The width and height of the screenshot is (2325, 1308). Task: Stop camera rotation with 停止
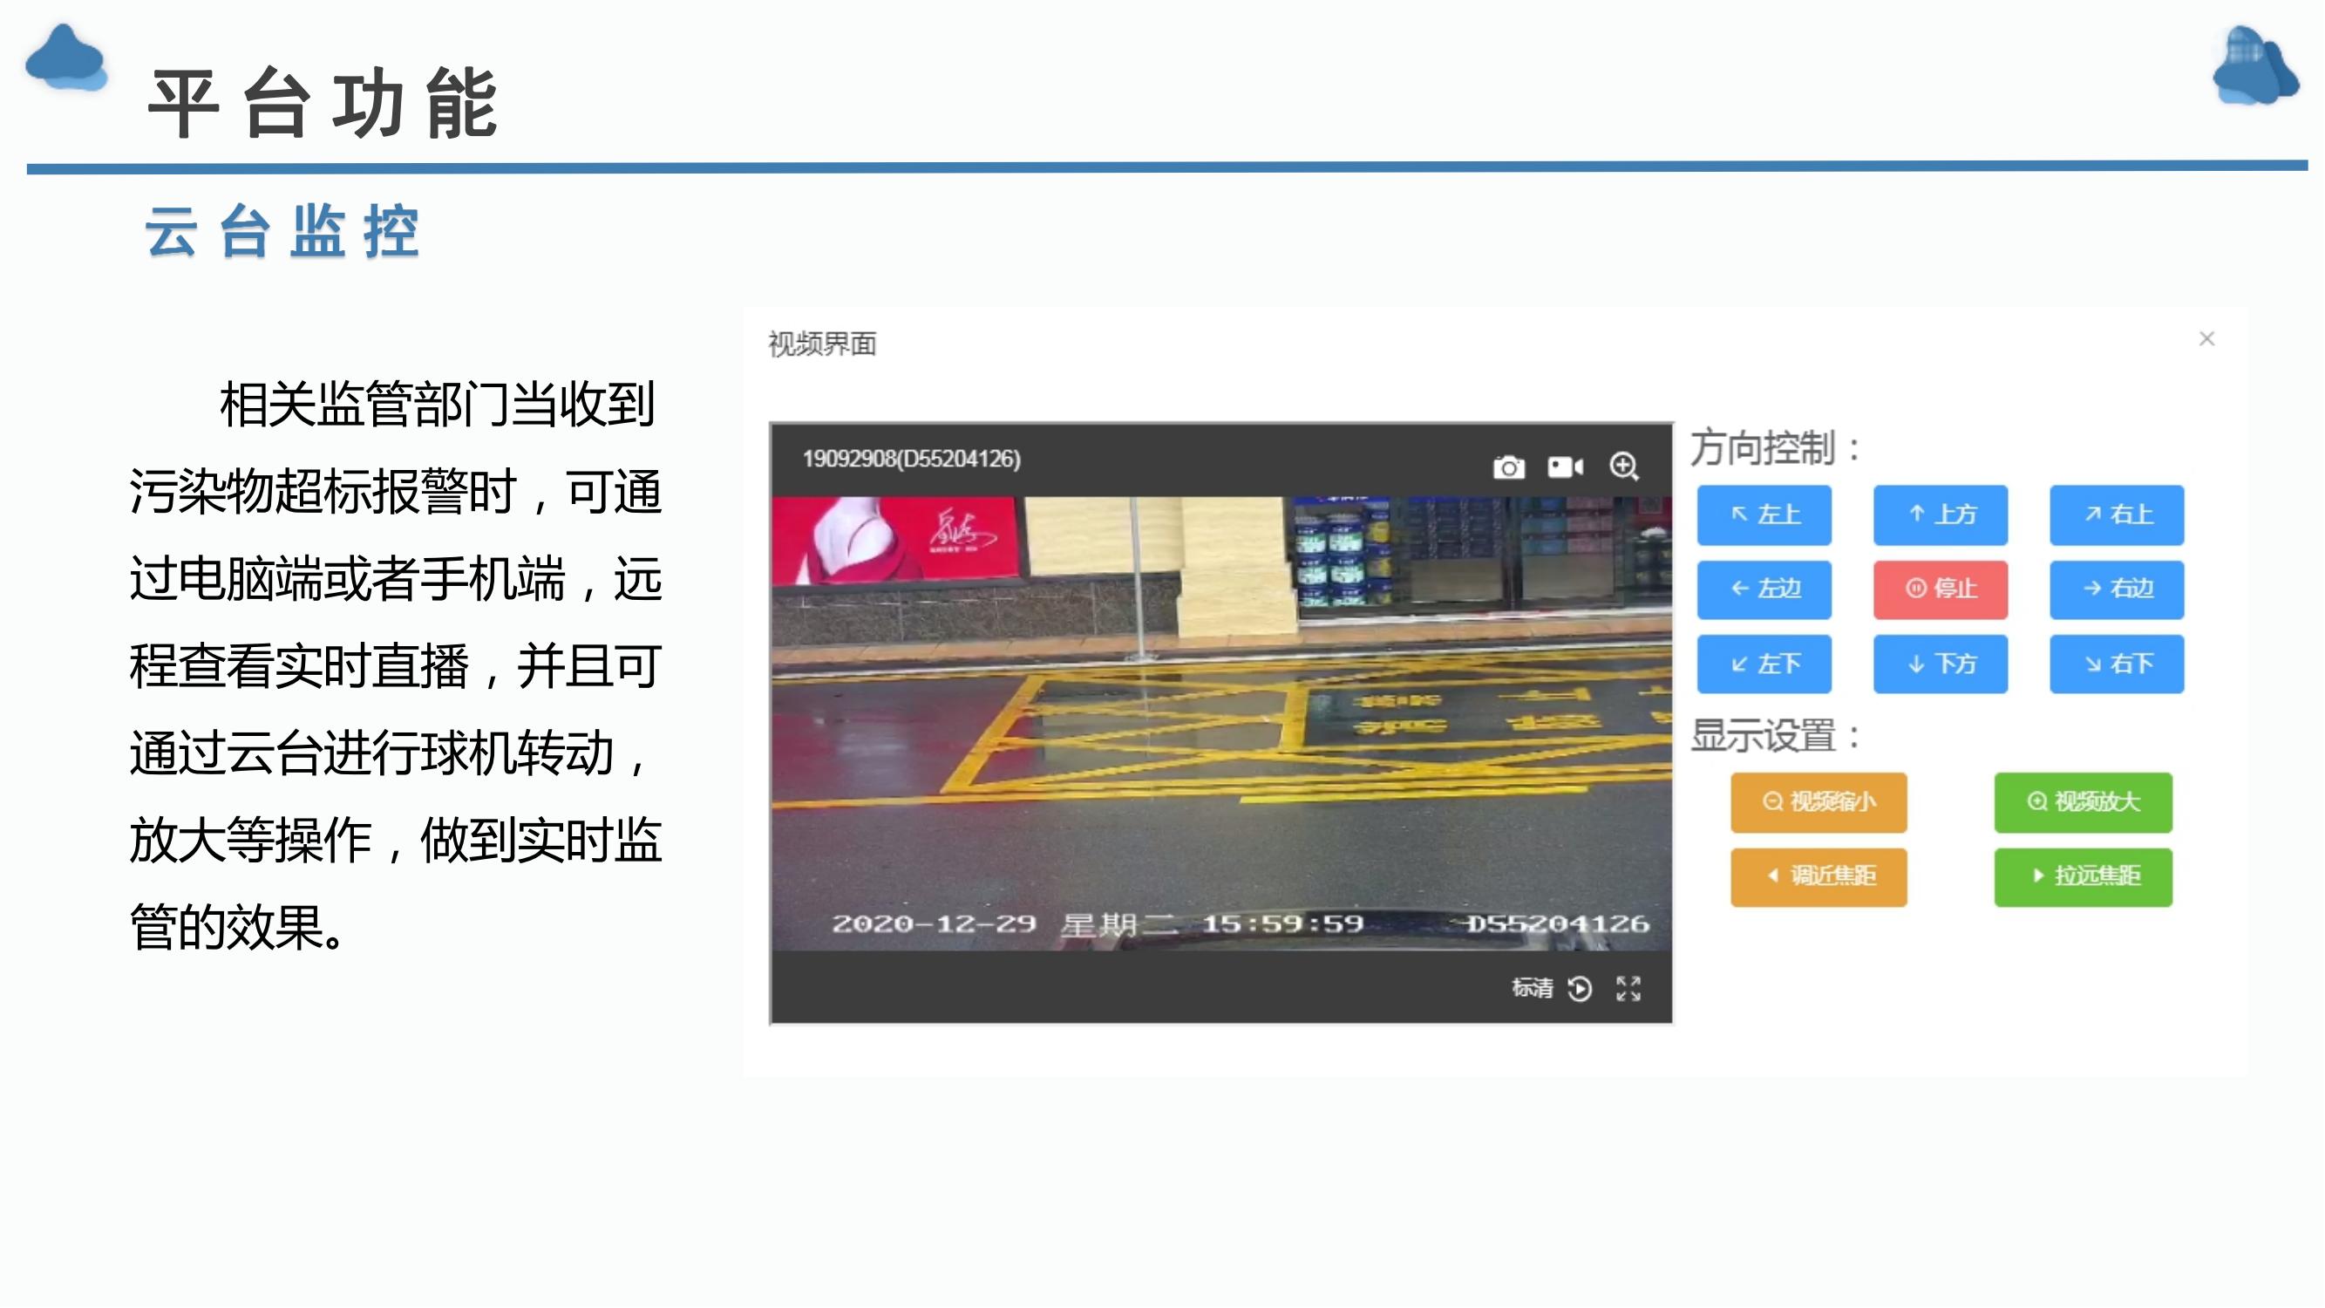pyautogui.click(x=1941, y=589)
